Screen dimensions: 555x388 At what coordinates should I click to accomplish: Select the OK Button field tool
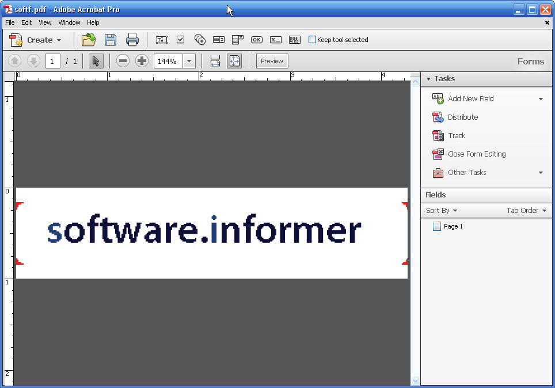(x=257, y=40)
